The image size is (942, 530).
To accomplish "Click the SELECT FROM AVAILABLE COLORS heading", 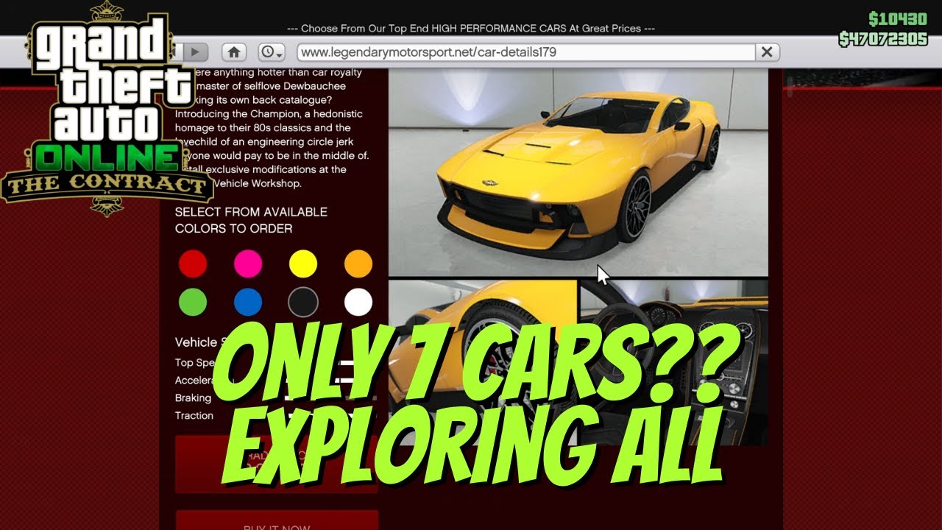I will point(251,220).
